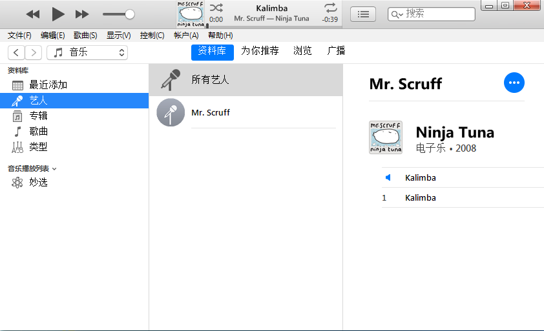Screen dimensions: 544x331
Task: Click the Ninja Tuna album cover
Action: click(385, 137)
